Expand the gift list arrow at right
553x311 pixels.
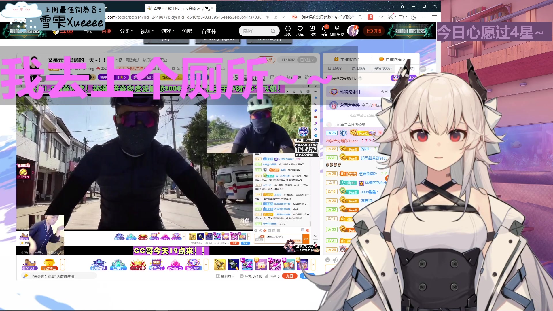click(313, 265)
